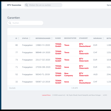The height and width of the screenshot is (111, 111).
Task: Select reference number 13963-YV-2020
Action: point(43,45)
